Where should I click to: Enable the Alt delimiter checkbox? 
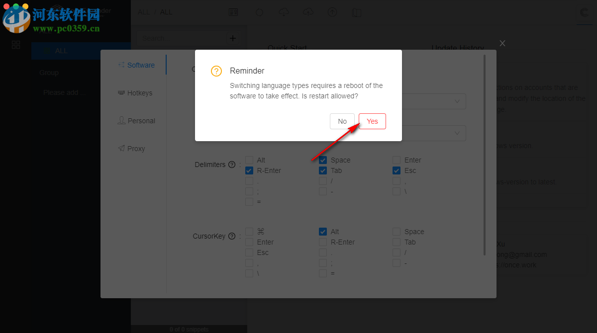pyautogui.click(x=249, y=160)
